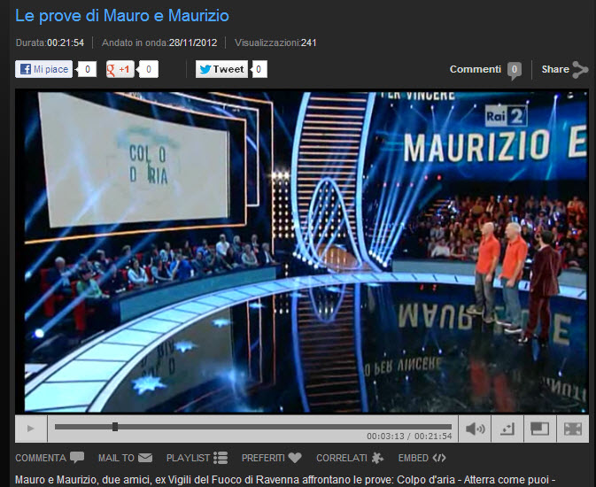Open the COMMENTA comment option
Image resolution: width=596 pixels, height=487 pixels.
[49, 458]
